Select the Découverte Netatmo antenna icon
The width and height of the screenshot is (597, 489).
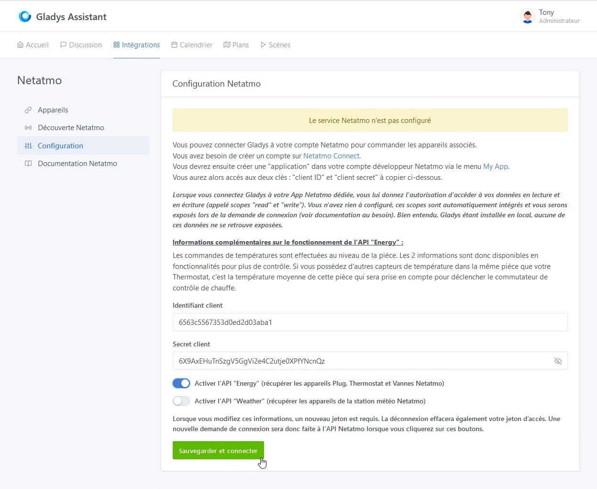click(29, 127)
